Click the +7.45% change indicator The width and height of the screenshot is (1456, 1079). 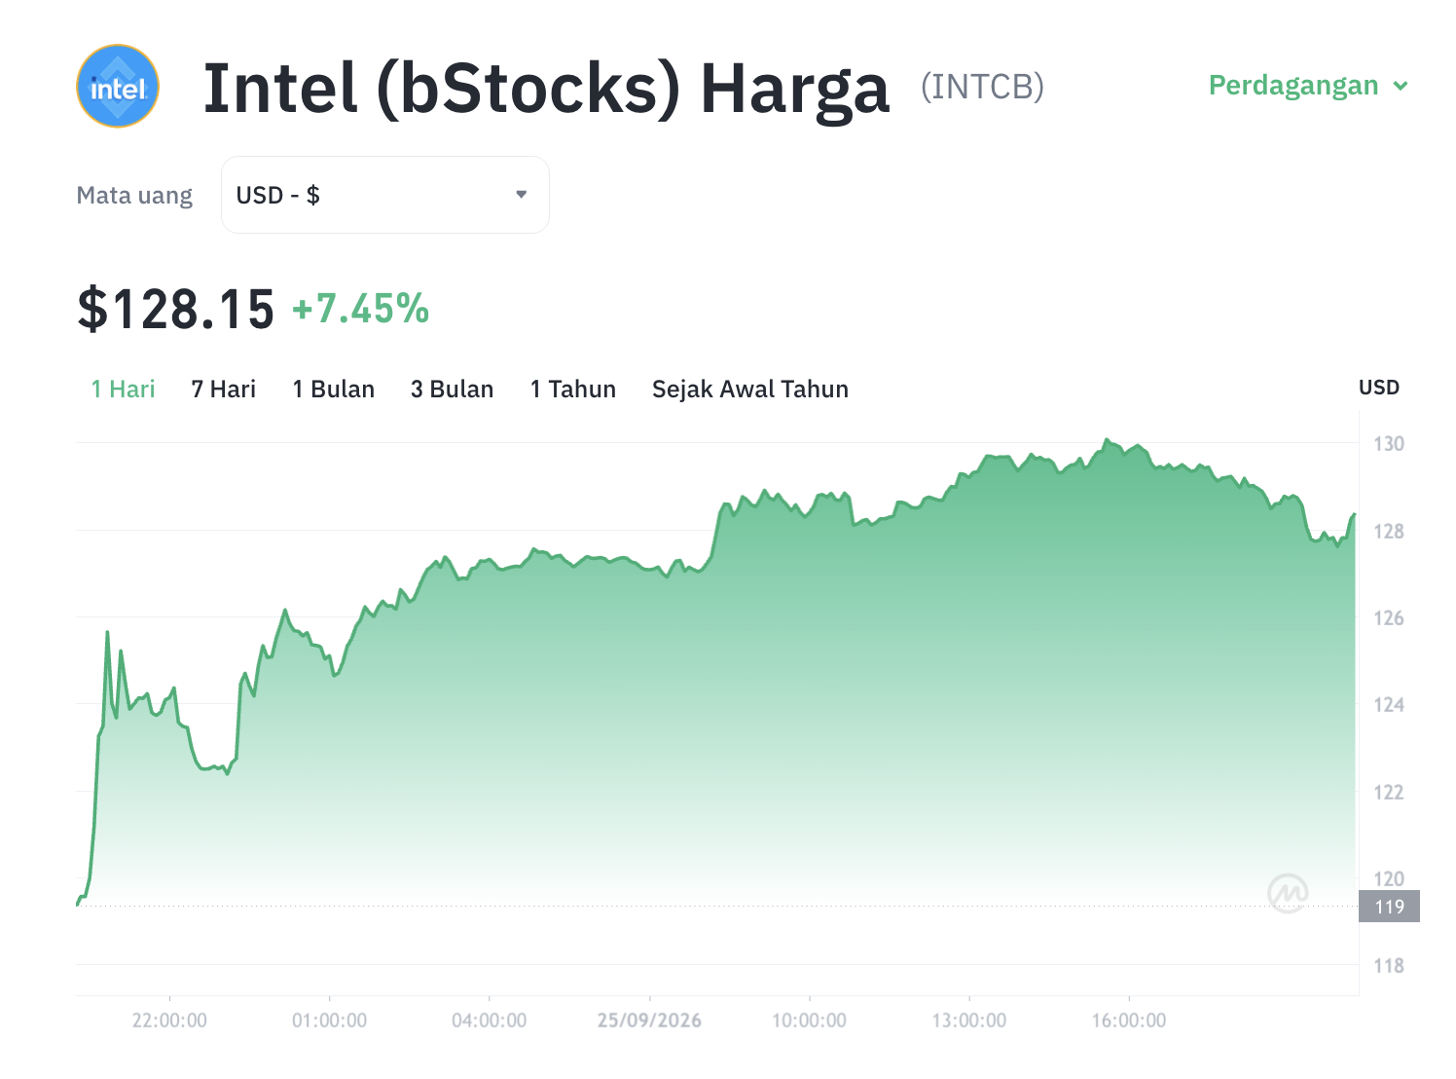[360, 309]
